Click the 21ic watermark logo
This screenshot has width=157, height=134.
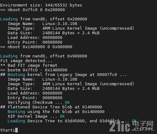132,126
